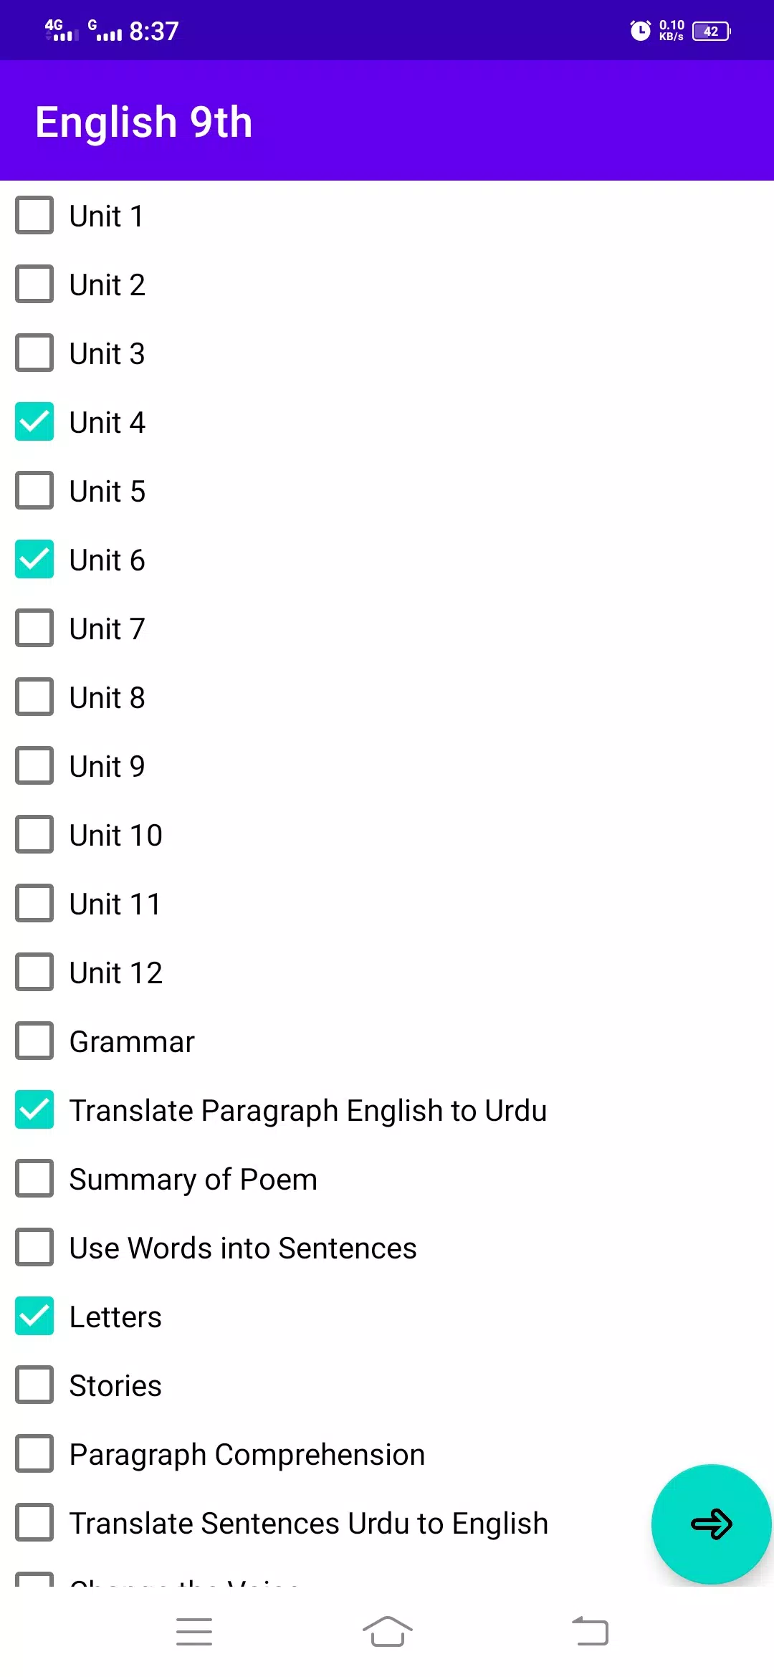774x1677 pixels.
Task: Check the Unit 1 checkbox
Action: pos(34,215)
